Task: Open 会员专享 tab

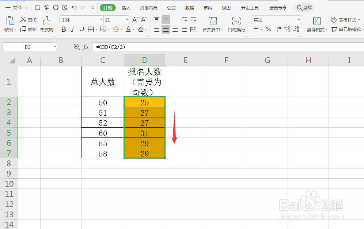Action: tap(278, 8)
